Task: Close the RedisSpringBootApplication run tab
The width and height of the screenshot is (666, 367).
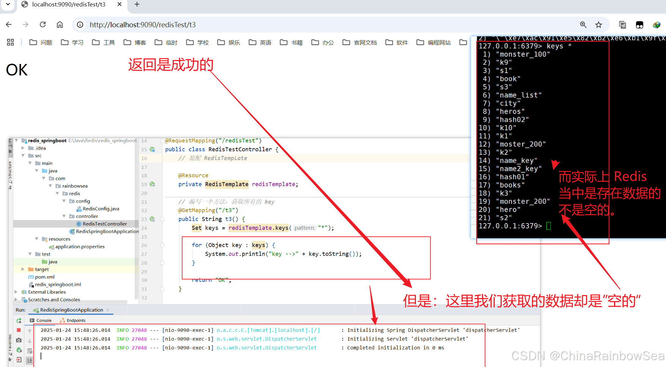Action: click(108, 310)
